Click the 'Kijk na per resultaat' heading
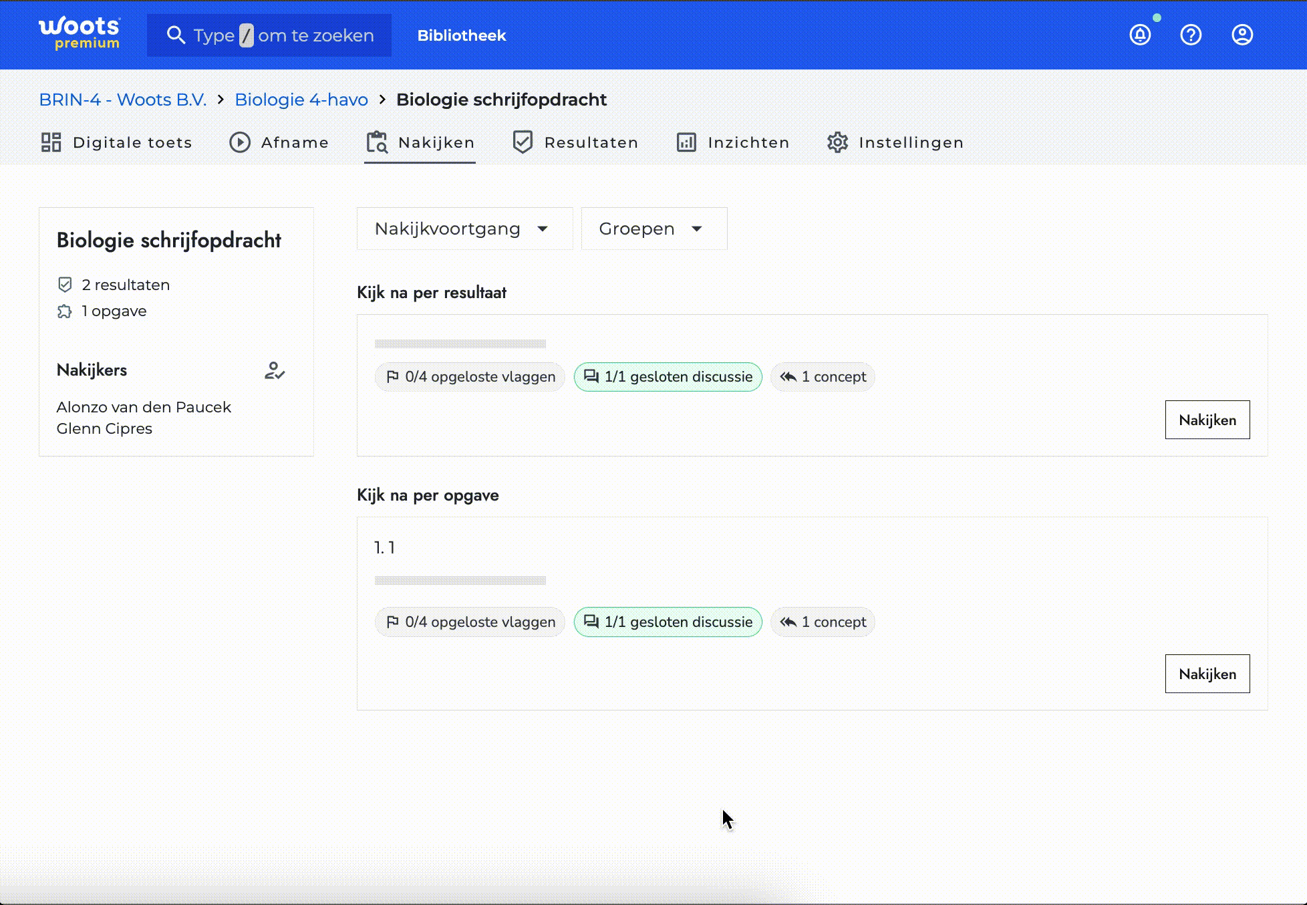The height and width of the screenshot is (905, 1307). point(432,293)
